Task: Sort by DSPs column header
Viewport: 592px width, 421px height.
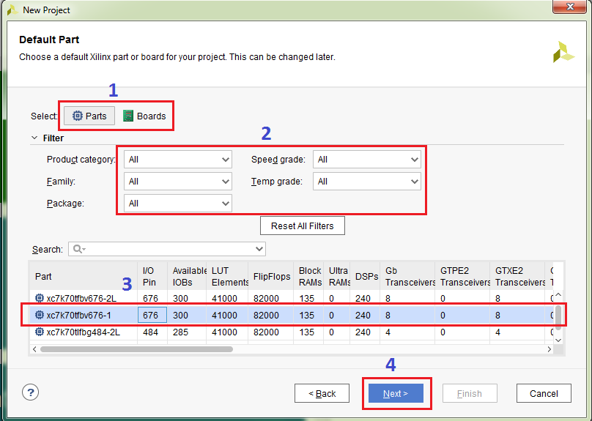Action: click(x=366, y=276)
